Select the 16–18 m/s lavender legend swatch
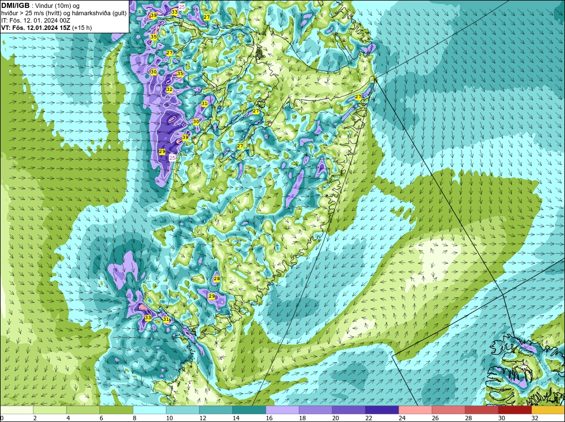 [x=282, y=410]
